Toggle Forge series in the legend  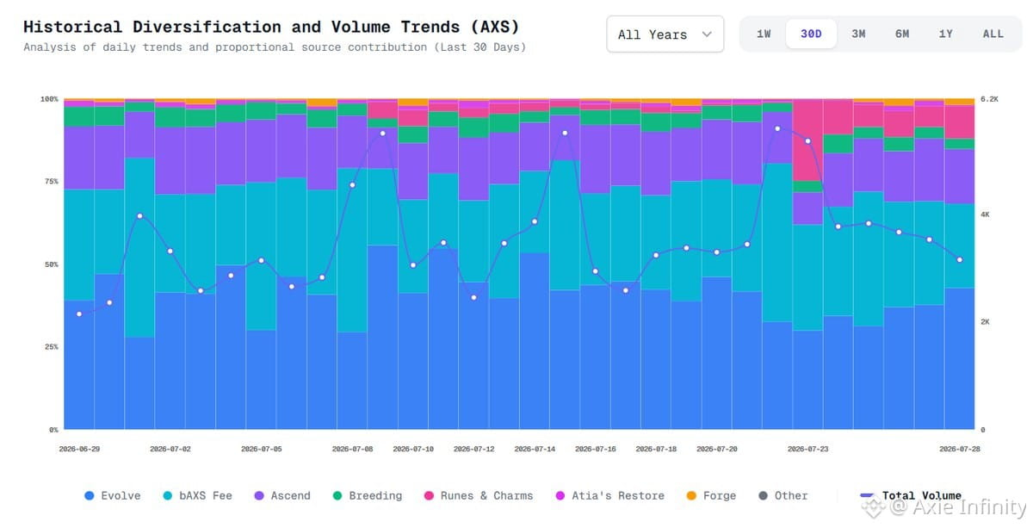711,495
